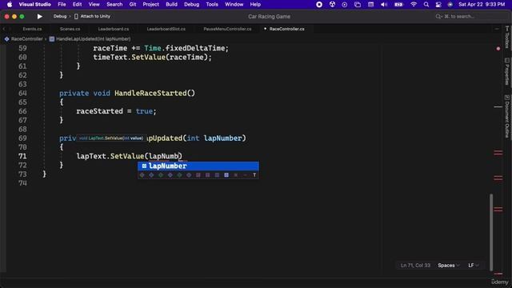Switch to the LeaderboardSlot.cs tab

(x=166, y=29)
